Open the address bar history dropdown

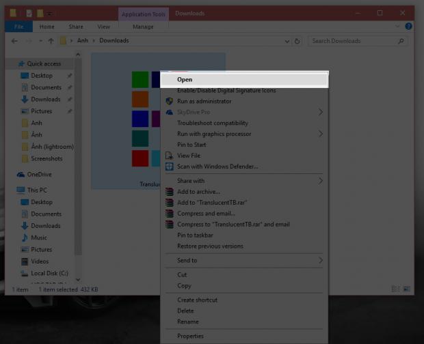287,41
